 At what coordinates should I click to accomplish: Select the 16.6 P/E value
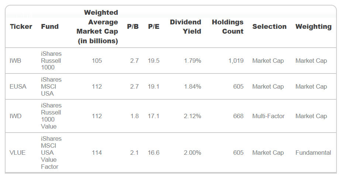pos(153,153)
